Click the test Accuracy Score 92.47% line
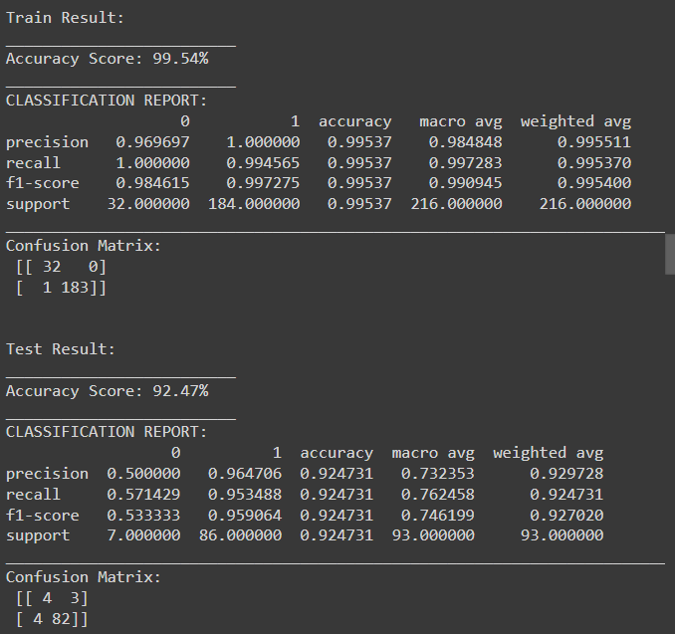This screenshot has height=634, width=675. click(x=108, y=391)
